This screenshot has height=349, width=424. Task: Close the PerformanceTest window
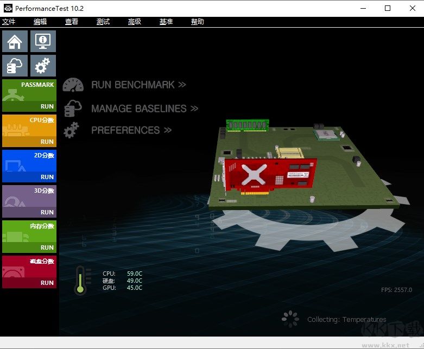click(x=413, y=8)
